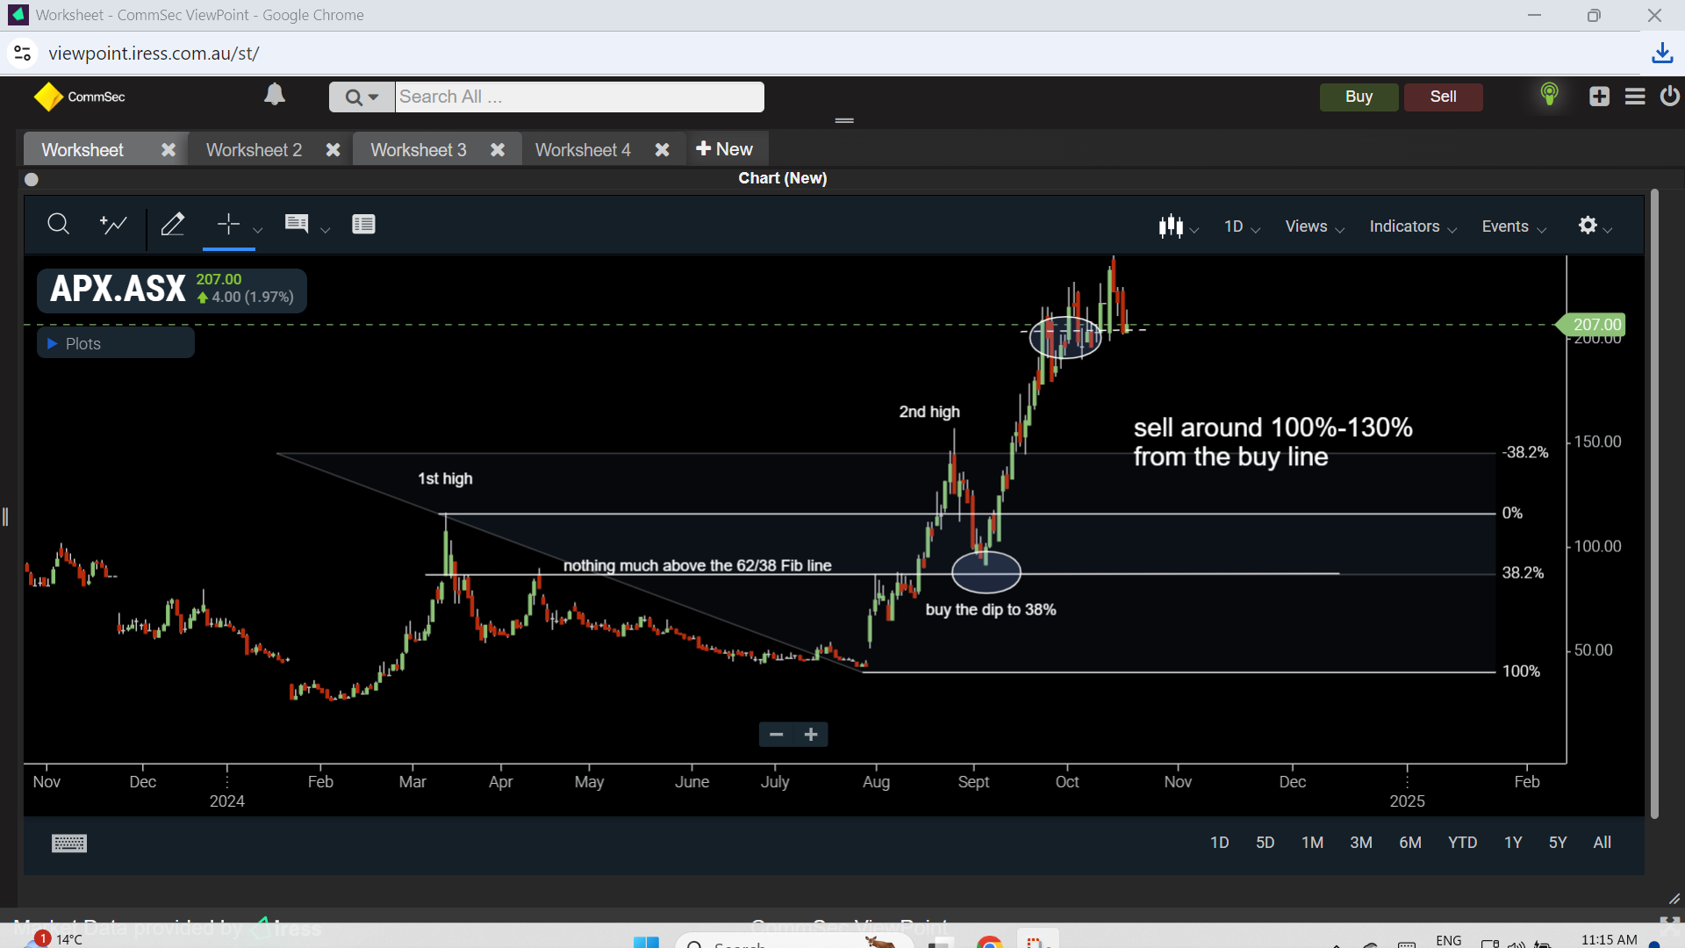1685x948 pixels.
Task: Click the chart search magnifier icon
Action: [x=58, y=225]
